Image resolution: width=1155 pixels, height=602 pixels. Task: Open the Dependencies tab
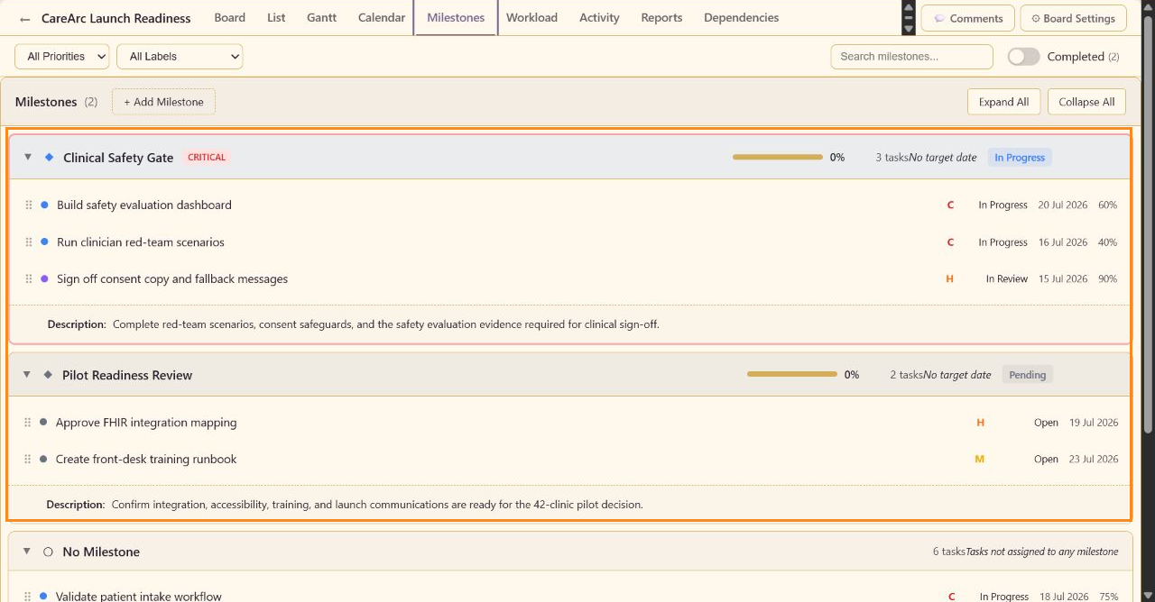pyautogui.click(x=741, y=18)
